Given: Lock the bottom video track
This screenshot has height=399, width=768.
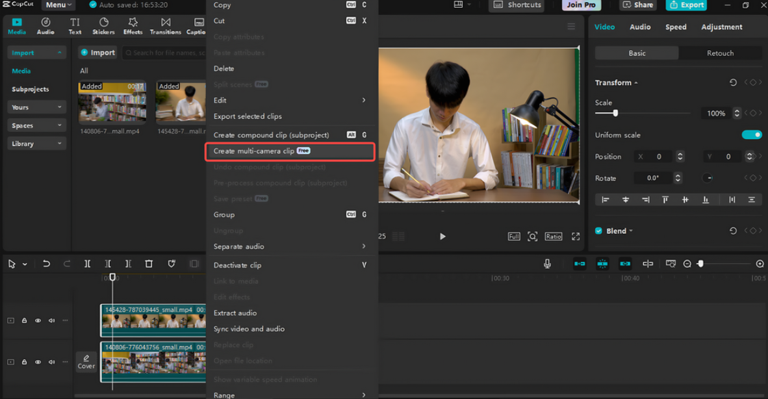Looking at the screenshot, I should 24,362.
